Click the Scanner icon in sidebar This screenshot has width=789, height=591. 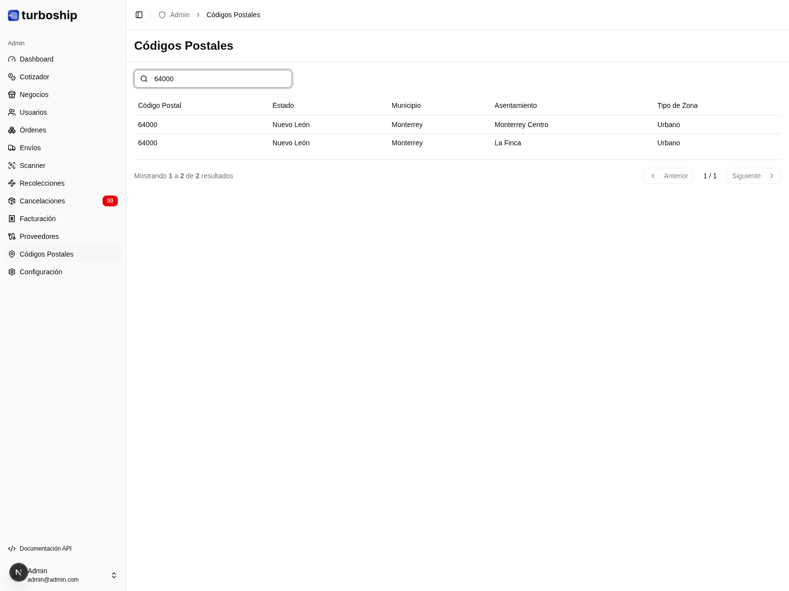tap(12, 165)
